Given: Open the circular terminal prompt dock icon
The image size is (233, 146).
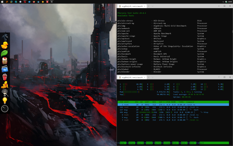Looking at the screenshot, I should point(5,109).
